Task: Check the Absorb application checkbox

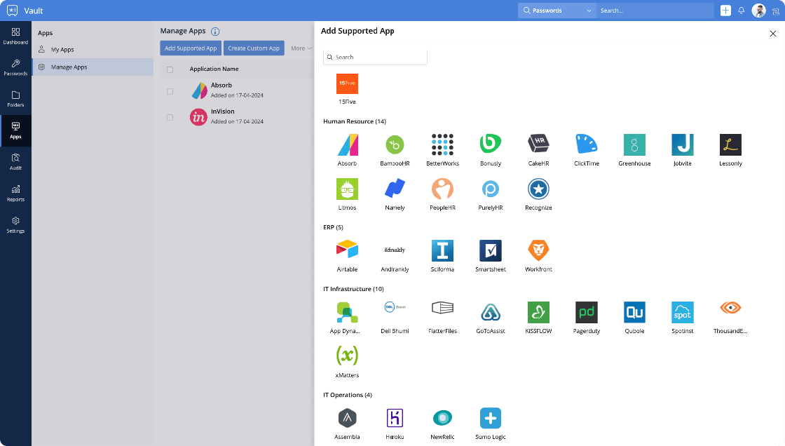Action: pos(169,90)
